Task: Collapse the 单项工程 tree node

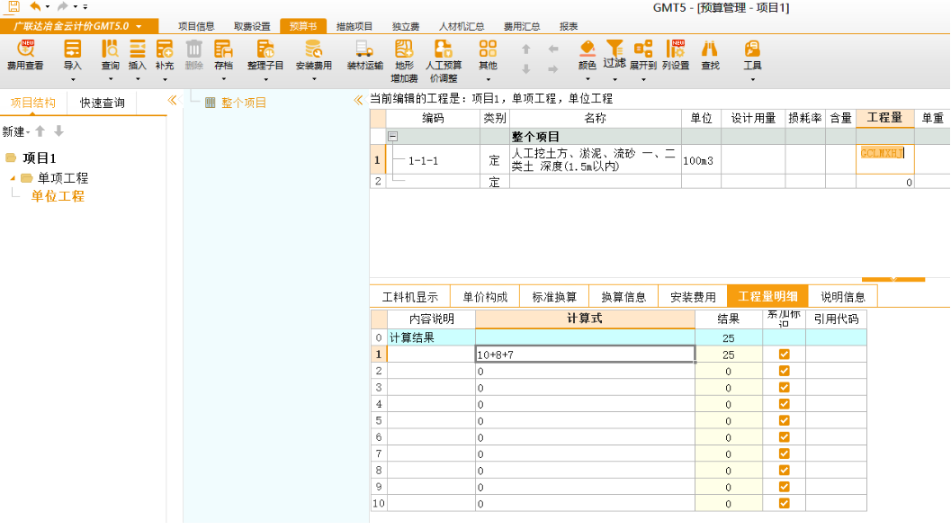Action: [x=13, y=178]
